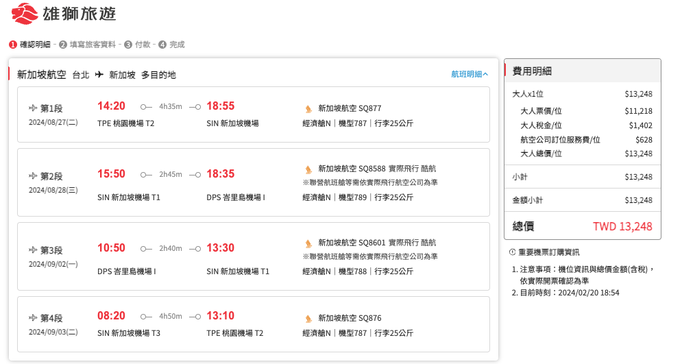Click the date 2024/08/28(三)
The height and width of the screenshot is (364, 682).
pyautogui.click(x=53, y=190)
